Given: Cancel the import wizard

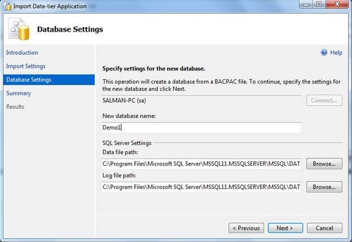Looking at the screenshot, I should [324, 228].
